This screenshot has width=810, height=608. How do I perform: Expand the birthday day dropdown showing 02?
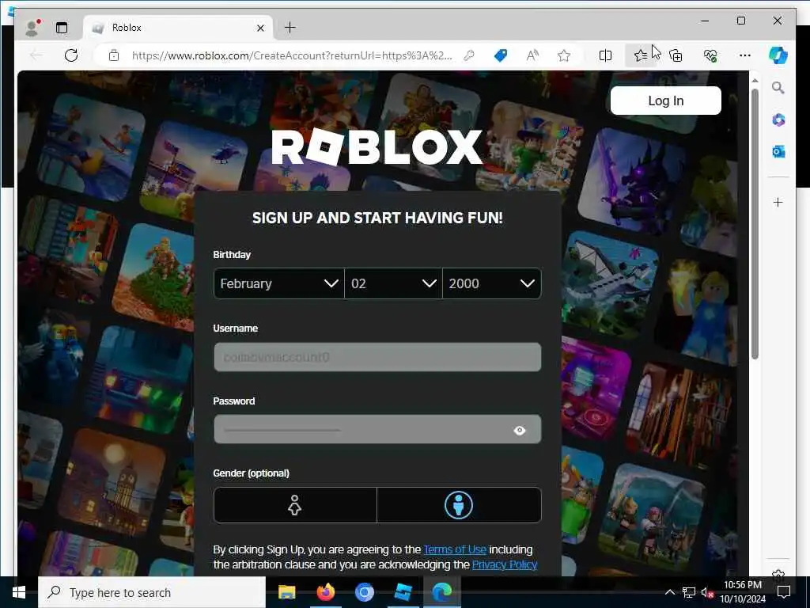[x=394, y=283]
